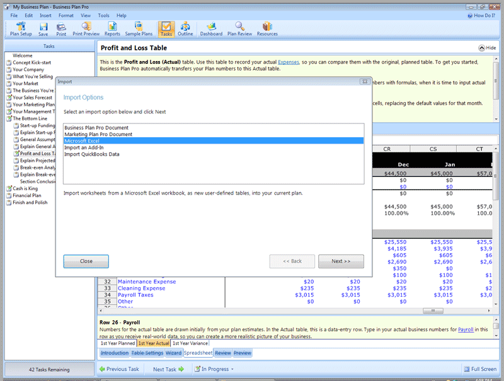Open Print Preview from the toolbar
The image size is (504, 381).
(x=86, y=29)
